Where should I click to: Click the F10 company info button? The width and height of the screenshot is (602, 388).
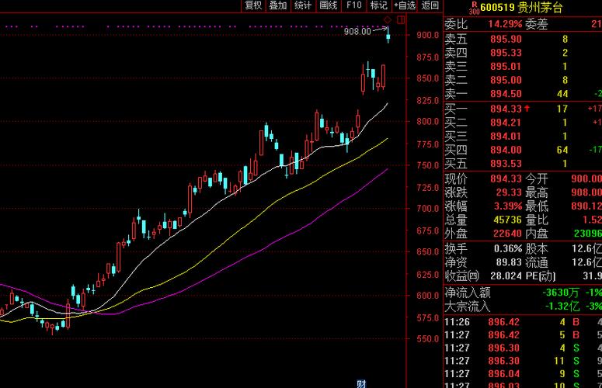(x=354, y=5)
